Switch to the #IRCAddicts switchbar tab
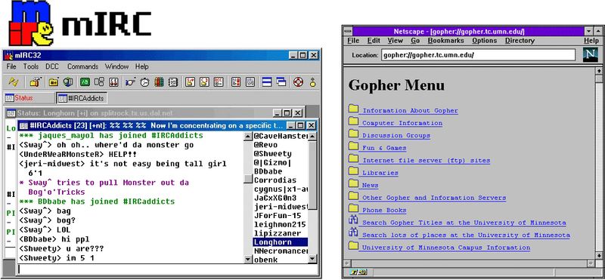The height and width of the screenshot is (280, 605). (82, 98)
